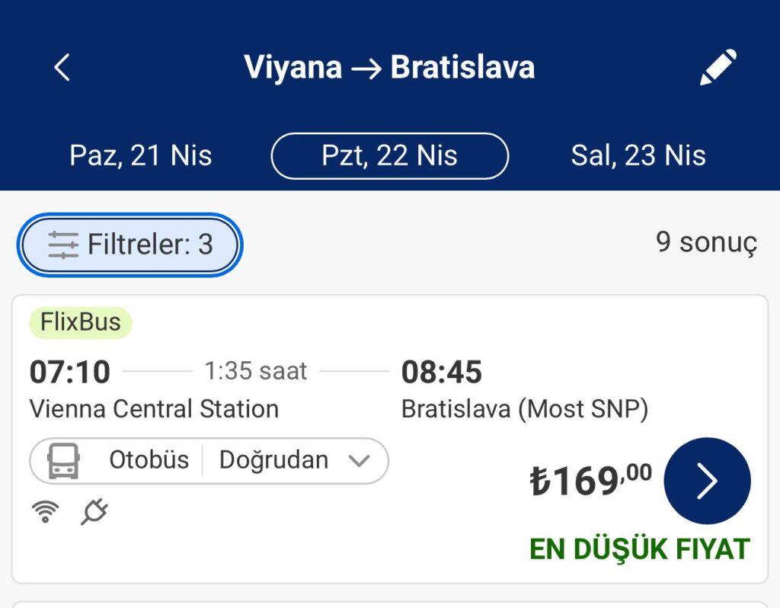
Task: Tap the FlixBus operator label
Action: coord(81,322)
